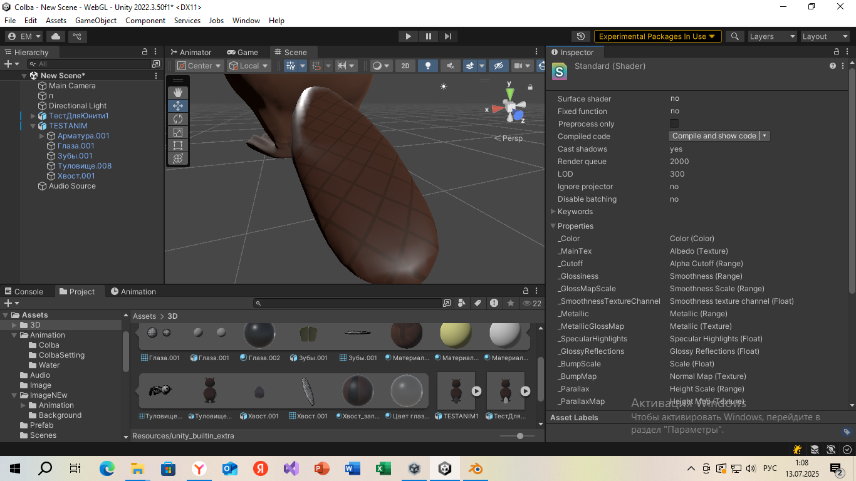Click the Pause button

click(428, 36)
